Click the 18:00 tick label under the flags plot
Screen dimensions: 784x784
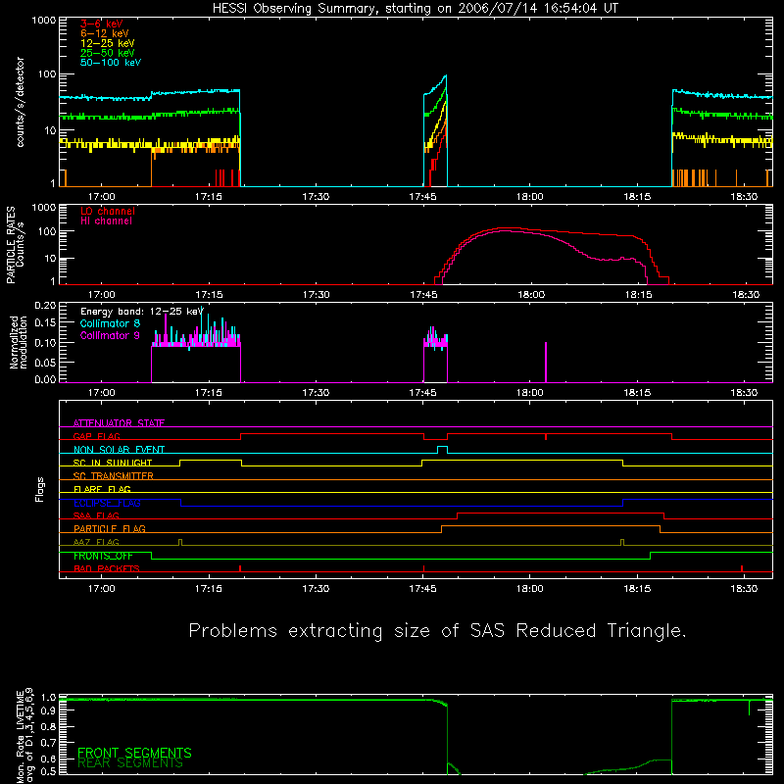[x=530, y=589]
